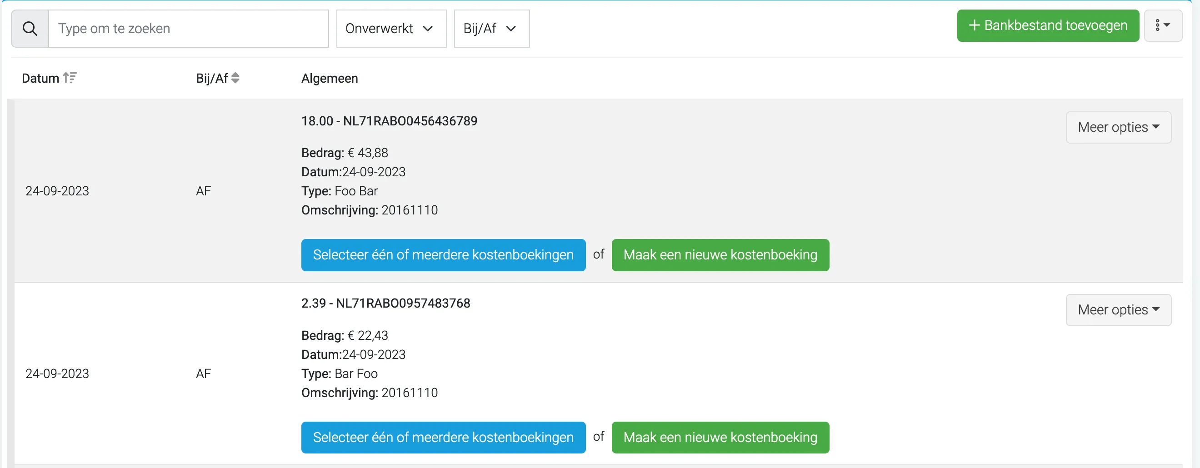
Task: Click the Algemeen column header
Action: [x=330, y=78]
